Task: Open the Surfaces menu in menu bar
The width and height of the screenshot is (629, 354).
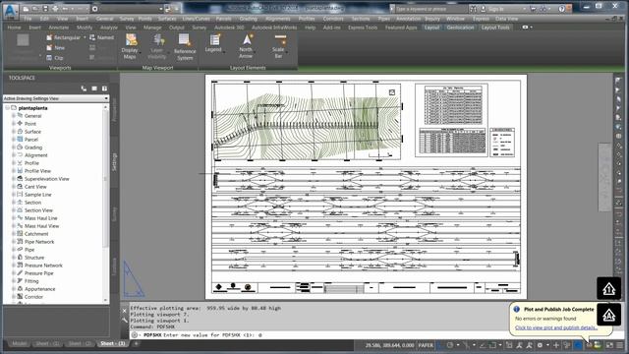Action: click(x=167, y=19)
